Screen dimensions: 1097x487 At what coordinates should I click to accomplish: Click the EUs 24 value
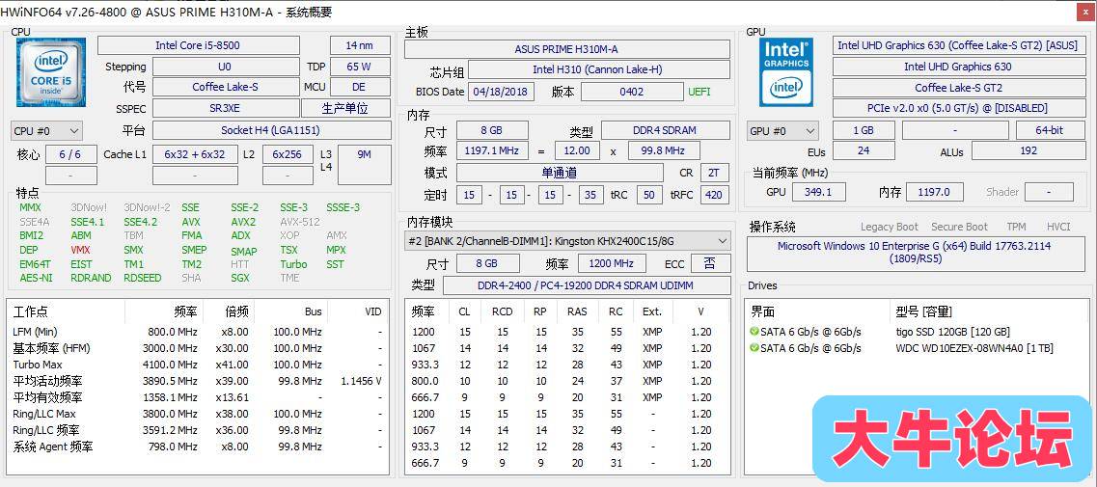click(864, 151)
